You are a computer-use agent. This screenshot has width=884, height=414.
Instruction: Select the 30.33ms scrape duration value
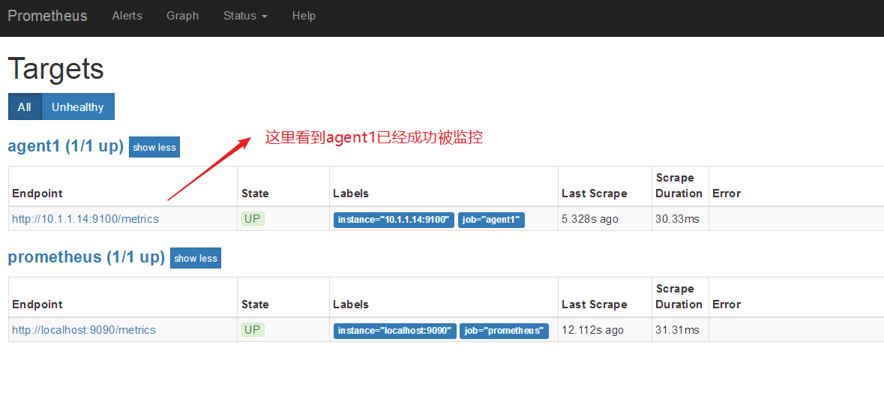tap(678, 219)
